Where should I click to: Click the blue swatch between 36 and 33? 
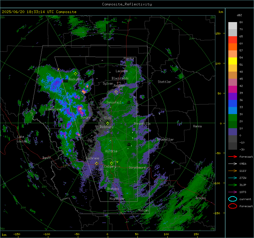[x=233, y=103]
